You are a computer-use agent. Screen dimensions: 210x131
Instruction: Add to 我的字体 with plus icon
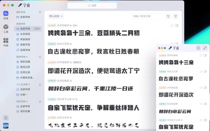(x=40, y=57)
